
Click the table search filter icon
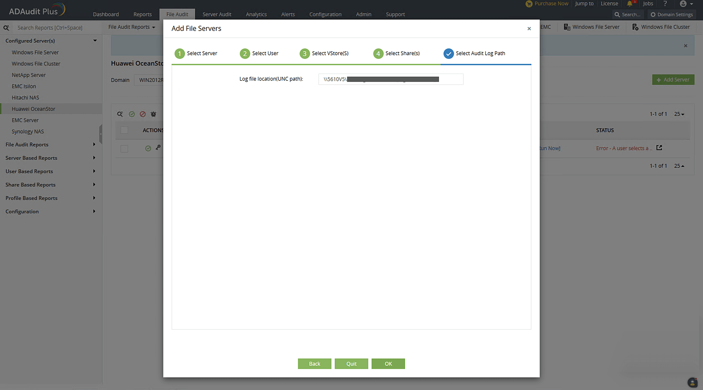[120, 114]
